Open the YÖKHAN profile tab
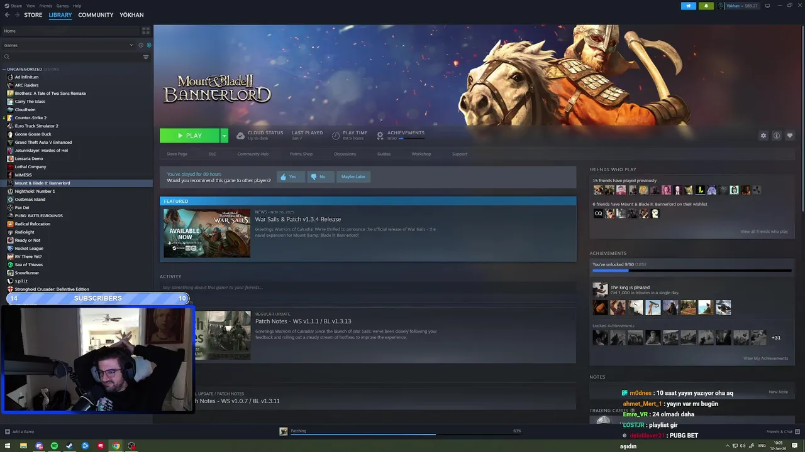 (x=131, y=15)
